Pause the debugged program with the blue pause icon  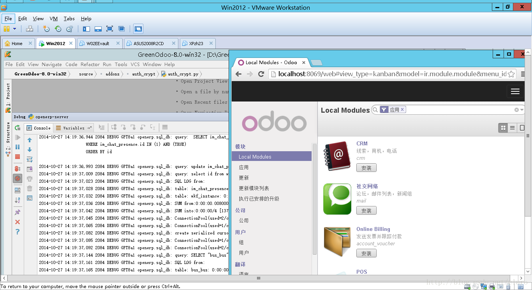(x=18, y=147)
